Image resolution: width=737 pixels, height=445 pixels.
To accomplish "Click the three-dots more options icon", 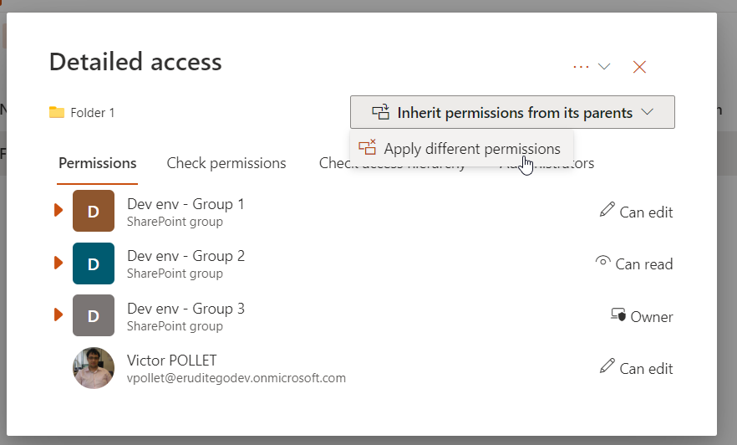I will coord(581,67).
